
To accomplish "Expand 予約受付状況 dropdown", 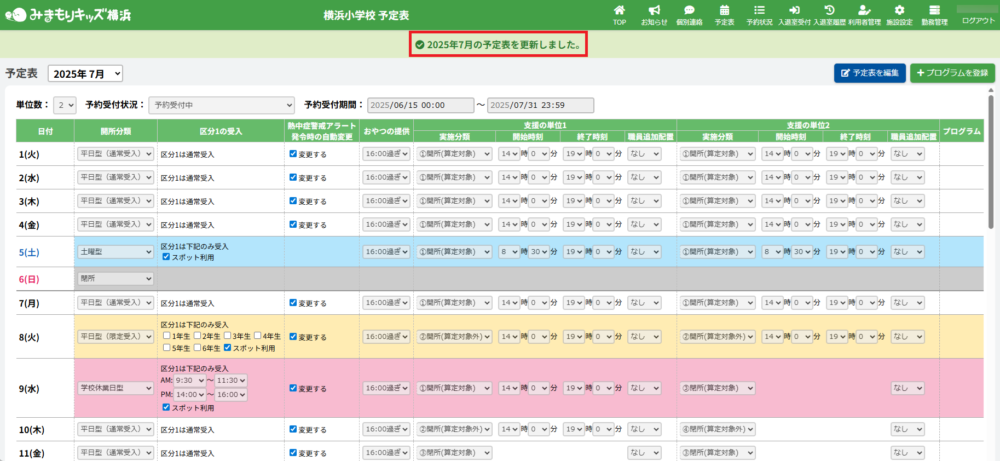I will [221, 105].
